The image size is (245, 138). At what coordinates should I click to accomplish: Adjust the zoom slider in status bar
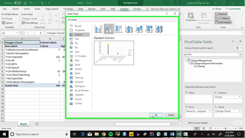pos(225,128)
